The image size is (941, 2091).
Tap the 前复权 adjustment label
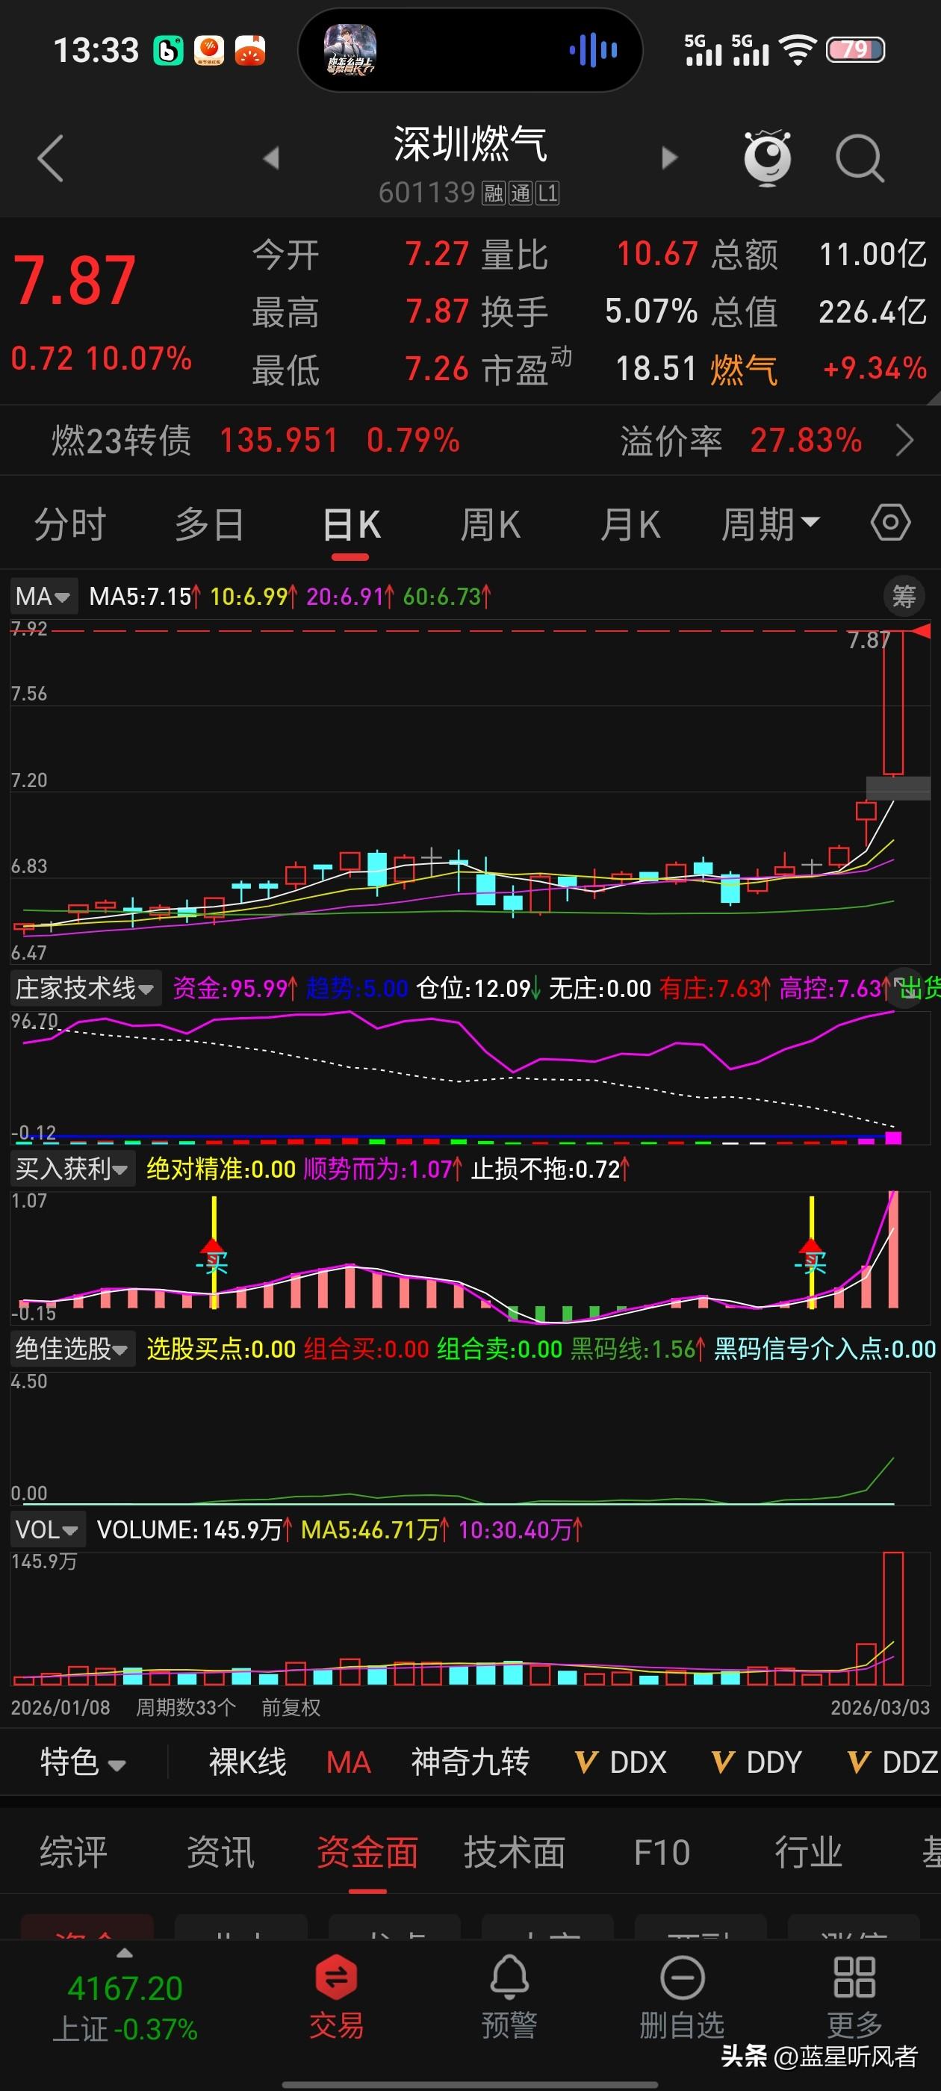coord(291,1708)
